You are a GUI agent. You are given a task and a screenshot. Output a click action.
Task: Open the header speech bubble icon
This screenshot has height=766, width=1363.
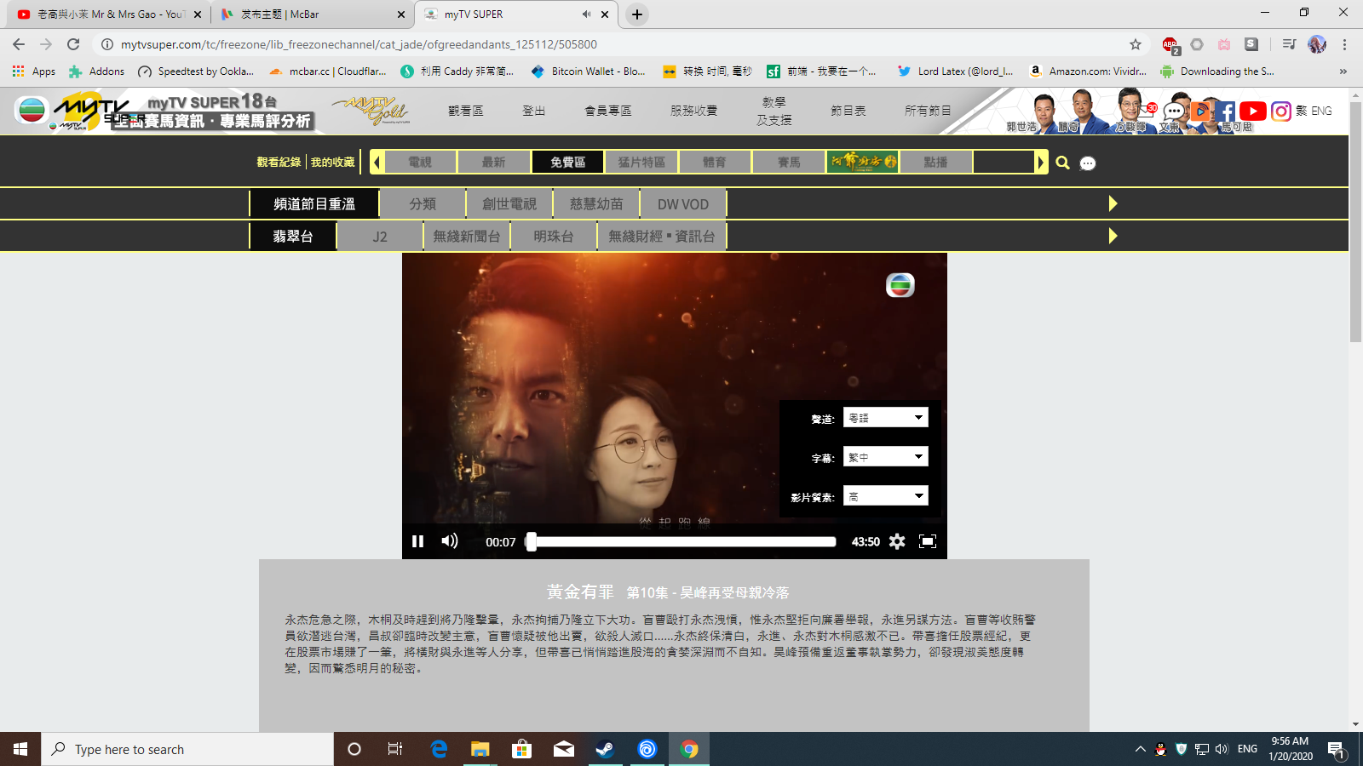coord(1174,111)
